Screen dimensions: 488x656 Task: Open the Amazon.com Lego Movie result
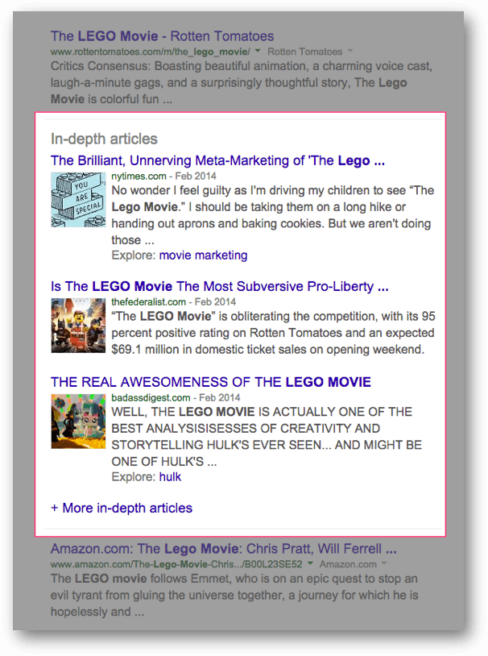click(x=224, y=549)
